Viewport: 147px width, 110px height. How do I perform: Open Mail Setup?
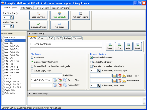click(59, 25)
